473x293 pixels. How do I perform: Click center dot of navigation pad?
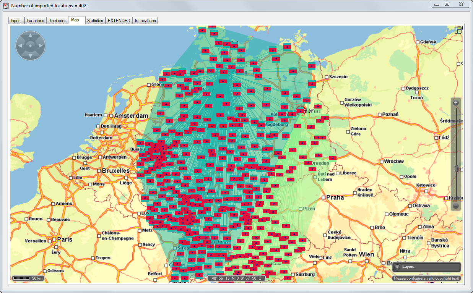[x=30, y=46]
